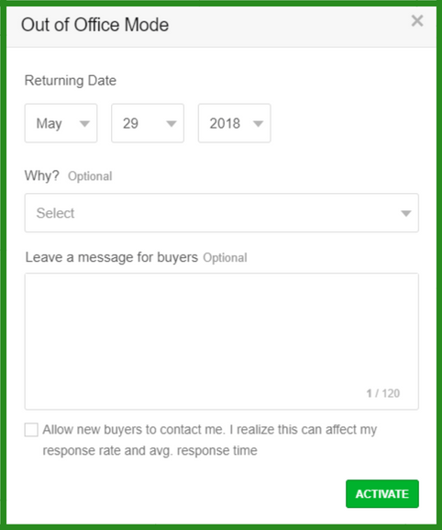Click the Out of Office Mode title
Screen dimensions: 442x530
[x=94, y=25]
